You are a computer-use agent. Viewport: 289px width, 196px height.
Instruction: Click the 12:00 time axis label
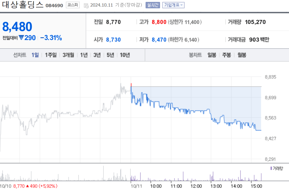196,186
